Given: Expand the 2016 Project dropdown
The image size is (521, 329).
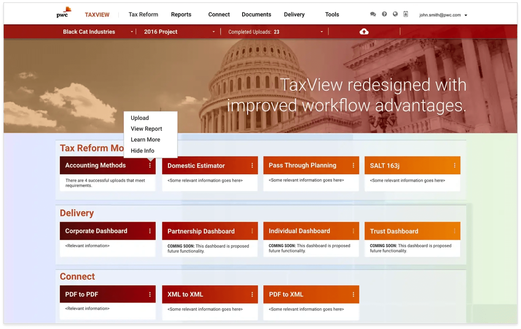Looking at the screenshot, I should [213, 32].
